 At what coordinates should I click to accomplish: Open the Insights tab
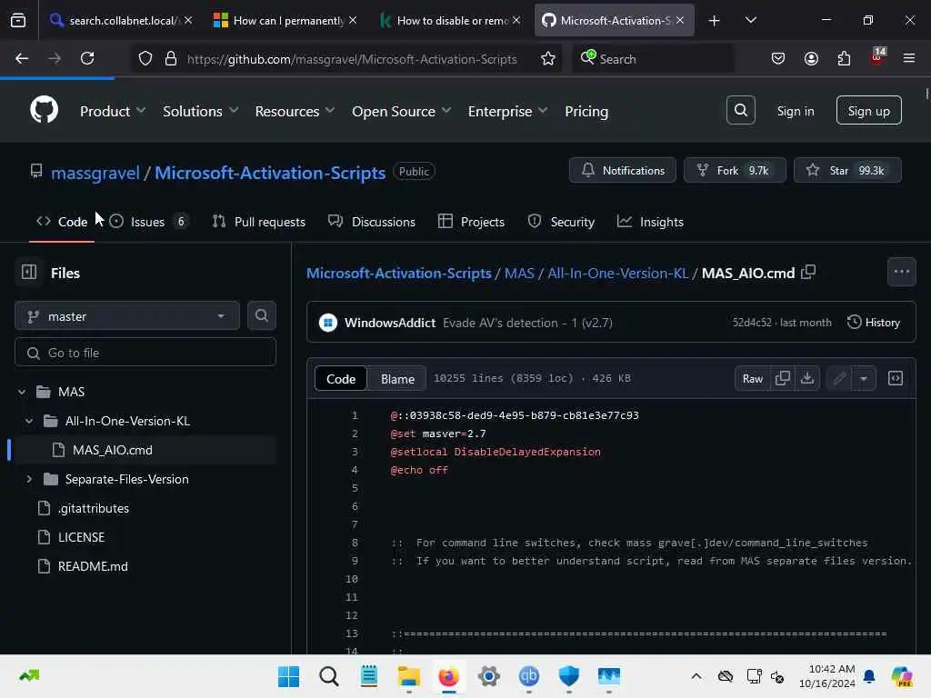(x=651, y=222)
